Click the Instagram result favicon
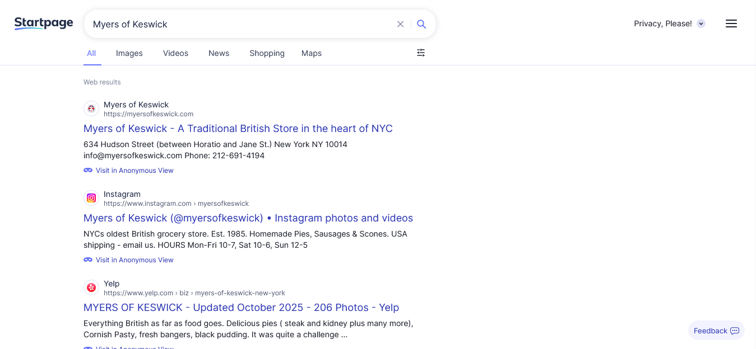This screenshot has height=349, width=756. 91,198
